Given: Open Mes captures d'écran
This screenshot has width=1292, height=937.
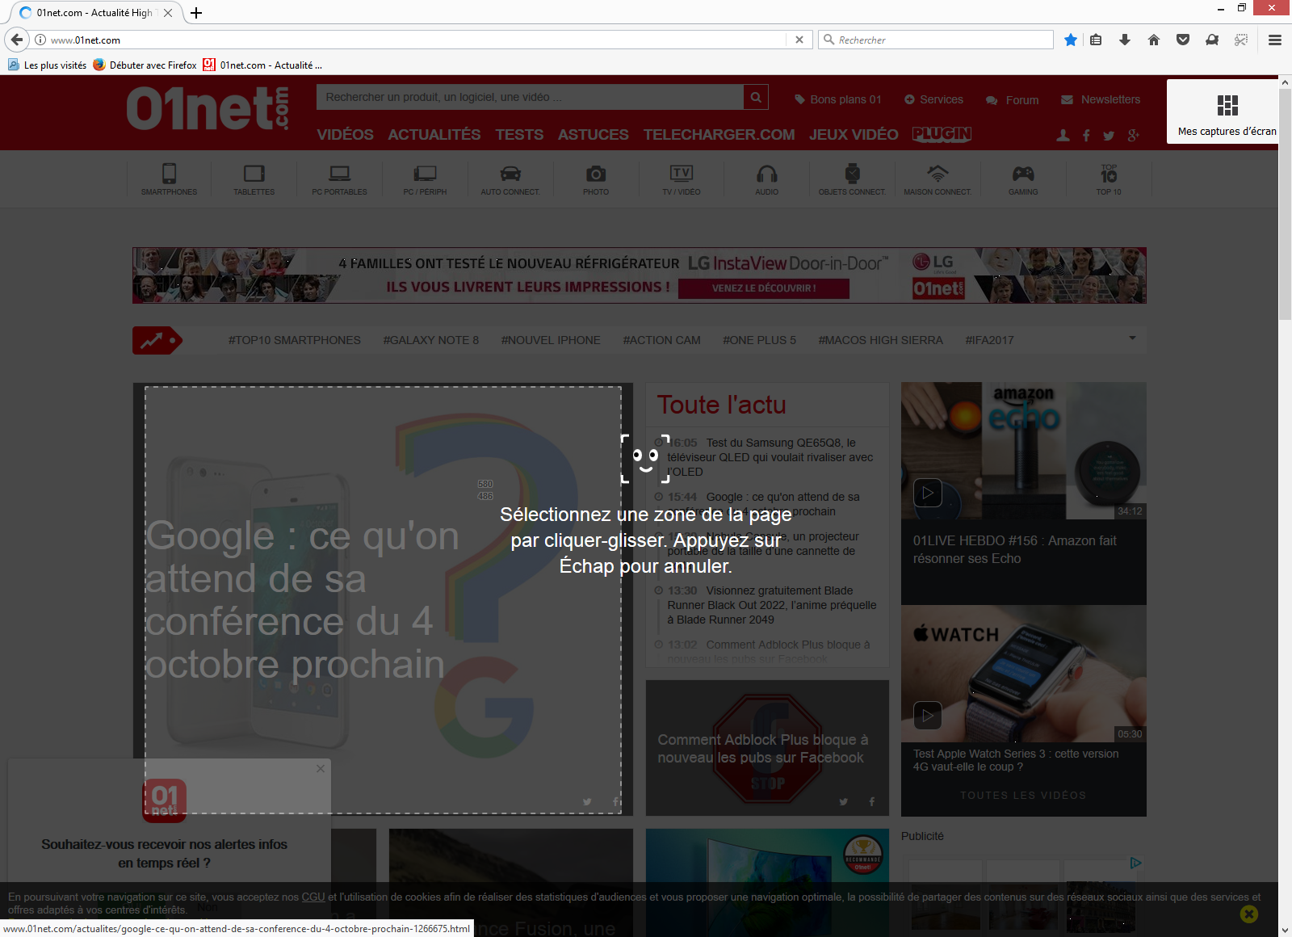Looking at the screenshot, I should click(x=1226, y=112).
